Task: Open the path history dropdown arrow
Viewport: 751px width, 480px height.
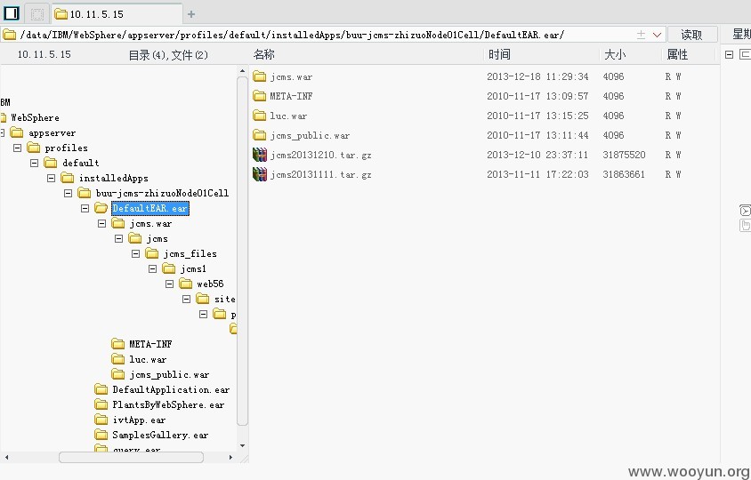Action: click(657, 35)
